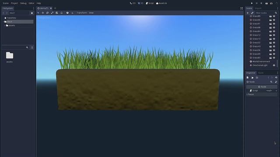
Task: Toggle visibility of Grass43
Action: click(274, 46)
